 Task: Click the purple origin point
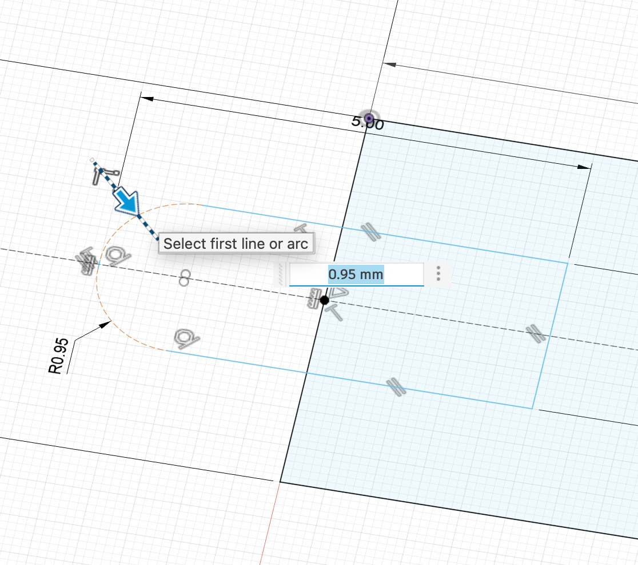click(369, 118)
